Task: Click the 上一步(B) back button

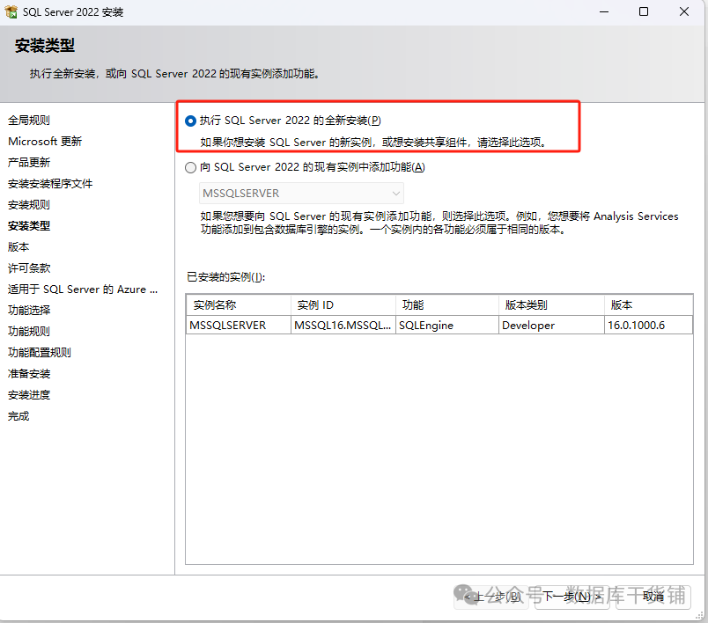Action: (x=491, y=597)
